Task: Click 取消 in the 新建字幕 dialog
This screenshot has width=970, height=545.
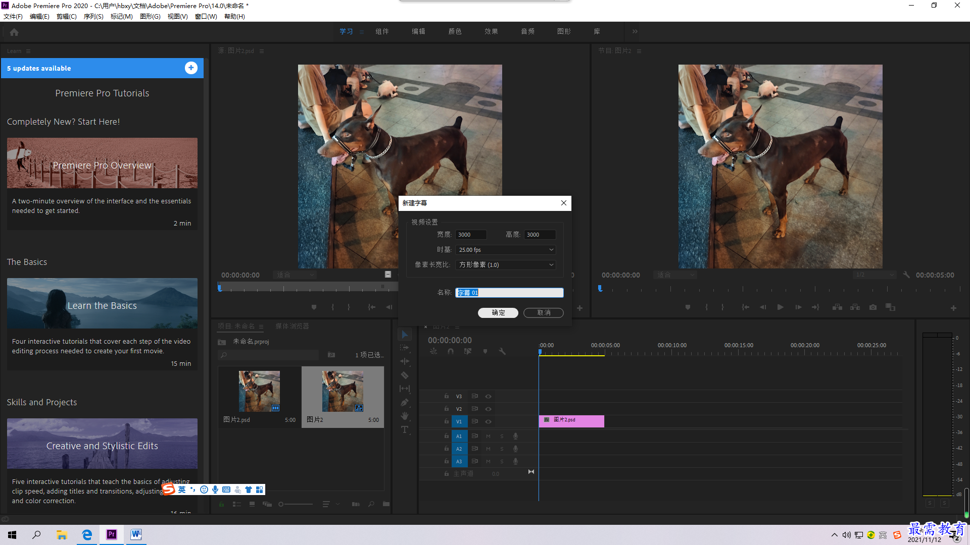Action: coord(544,313)
